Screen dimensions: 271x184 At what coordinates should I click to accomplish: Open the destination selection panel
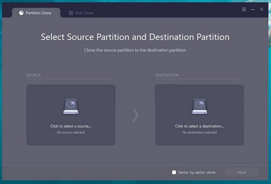[200, 115]
